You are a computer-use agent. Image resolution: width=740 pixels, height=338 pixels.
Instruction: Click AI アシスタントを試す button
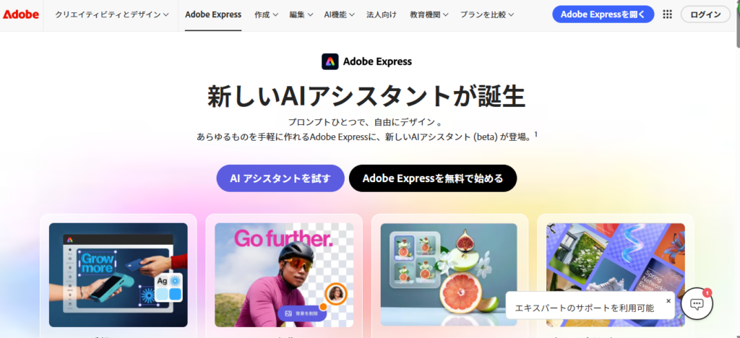tap(280, 178)
